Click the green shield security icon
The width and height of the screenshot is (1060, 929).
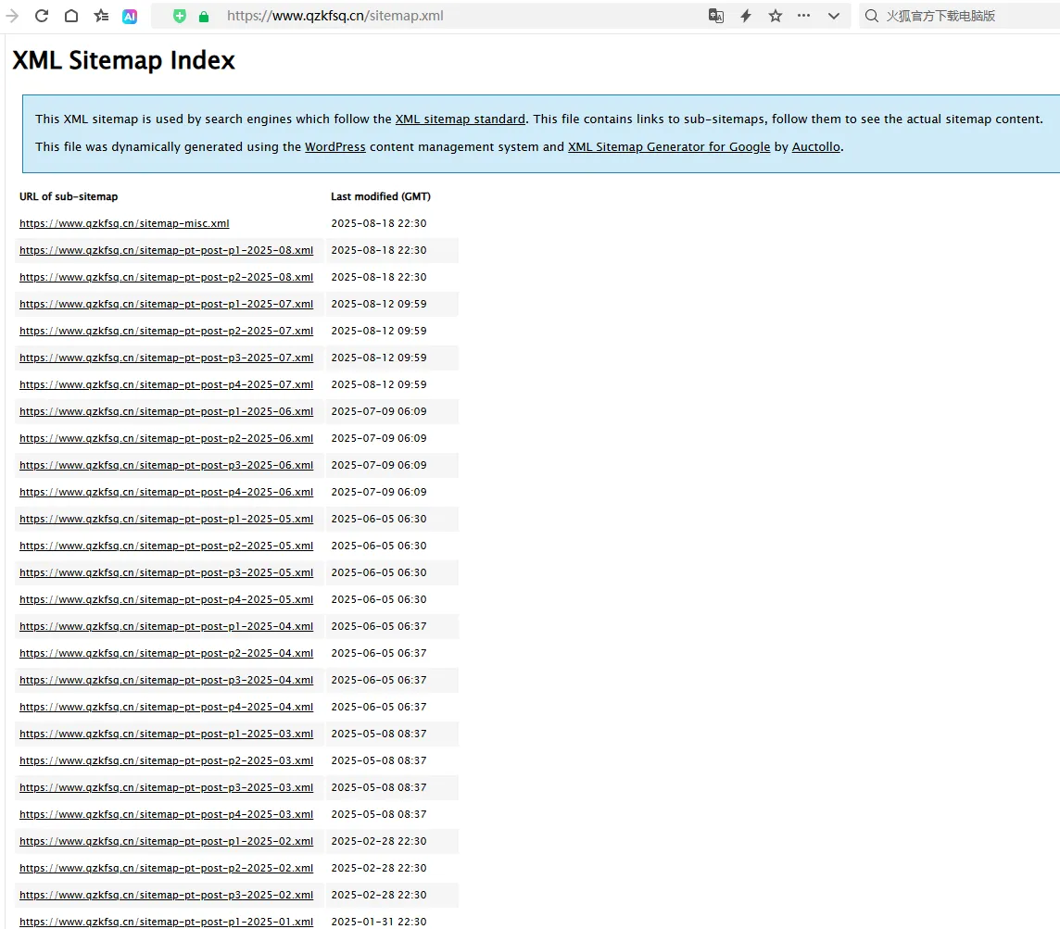pyautogui.click(x=180, y=16)
